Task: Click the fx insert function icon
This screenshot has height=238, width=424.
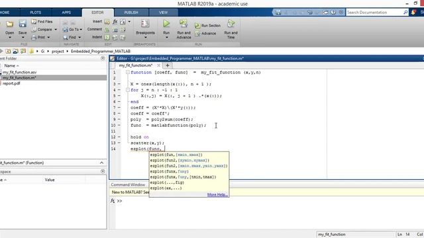Action: coord(115,22)
